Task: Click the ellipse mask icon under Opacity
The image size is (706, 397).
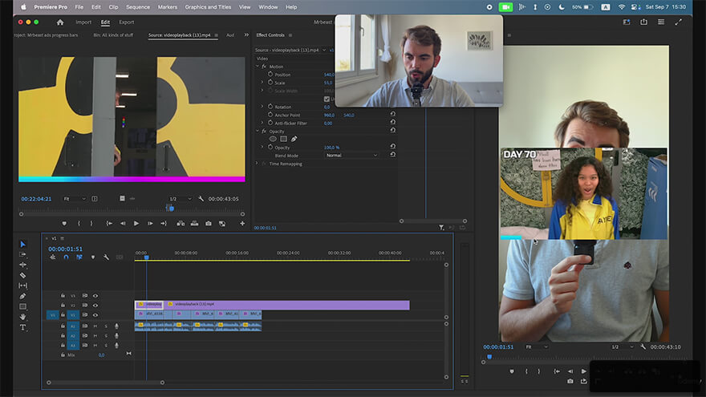Action: click(273, 139)
